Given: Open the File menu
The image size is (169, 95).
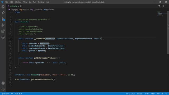Looking at the screenshot, I should (7, 2).
